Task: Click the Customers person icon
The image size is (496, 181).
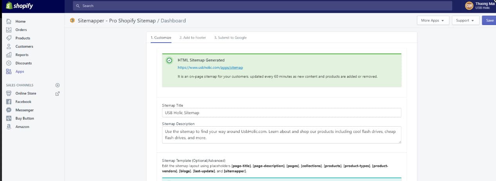Action: [x=9, y=47]
